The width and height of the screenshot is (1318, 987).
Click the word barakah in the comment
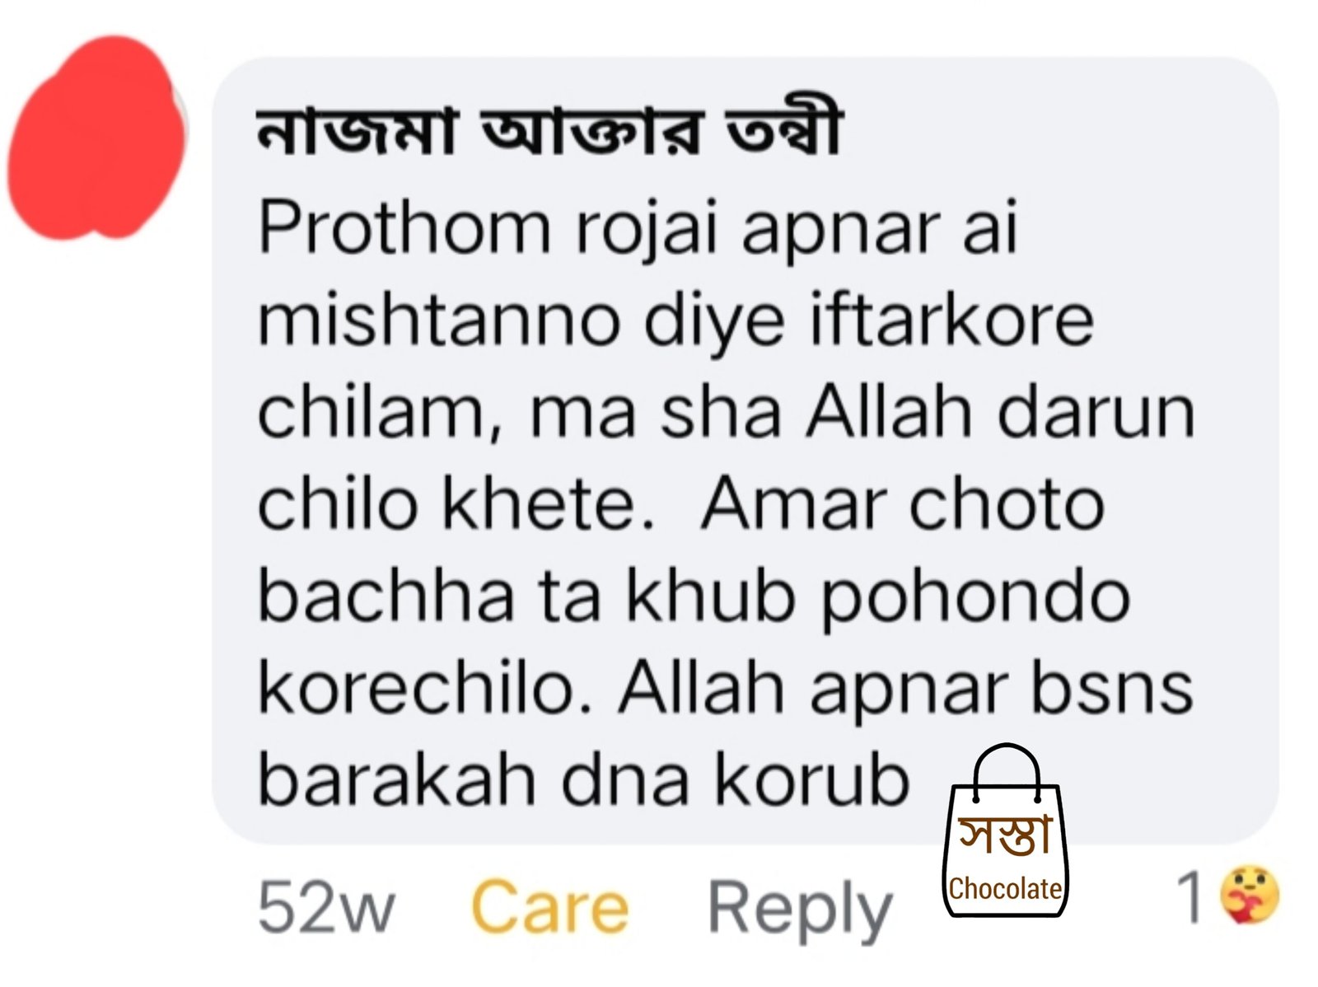click(397, 779)
